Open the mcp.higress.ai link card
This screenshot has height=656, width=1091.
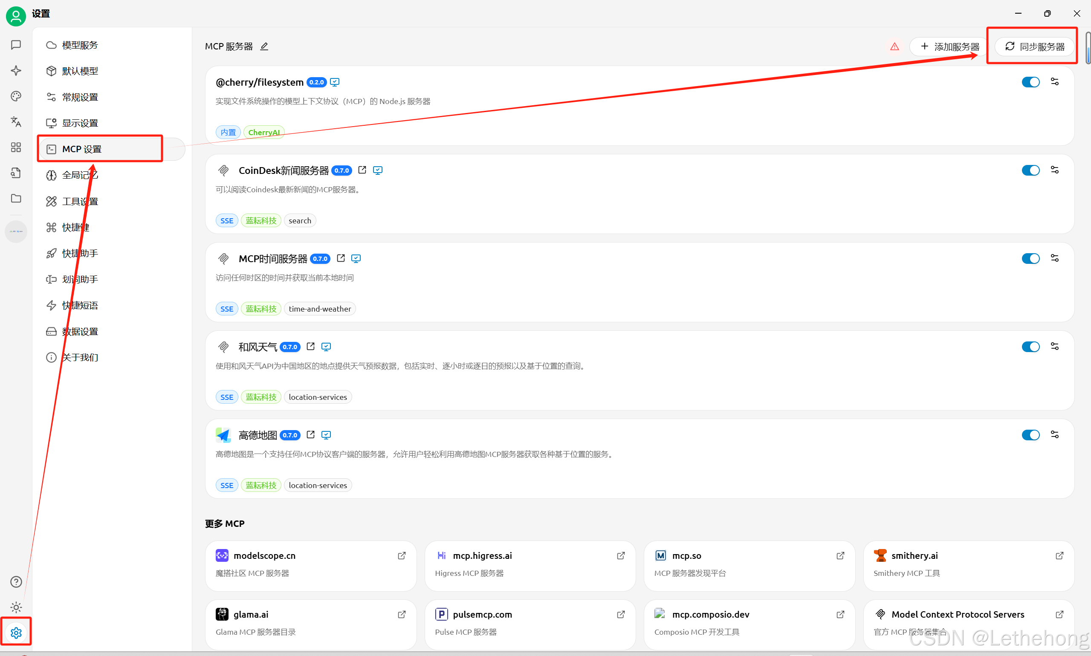pos(530,565)
